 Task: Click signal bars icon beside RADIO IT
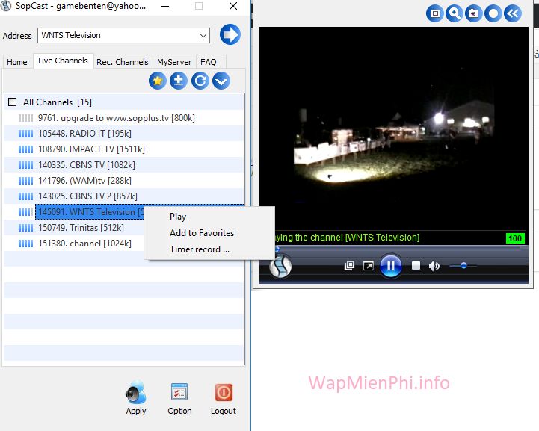[x=25, y=134]
